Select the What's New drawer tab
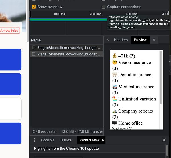Viewport: 171px width, 158px height. (89, 140)
